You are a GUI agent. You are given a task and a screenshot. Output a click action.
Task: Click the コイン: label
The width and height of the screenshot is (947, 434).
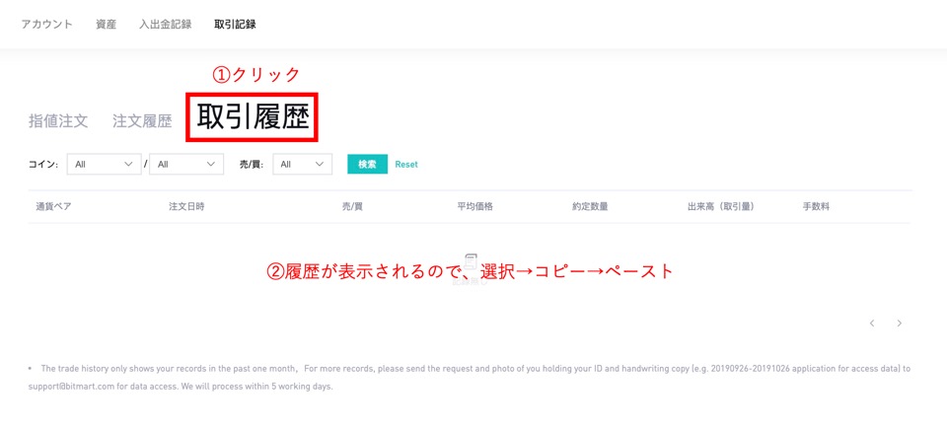click(x=43, y=164)
